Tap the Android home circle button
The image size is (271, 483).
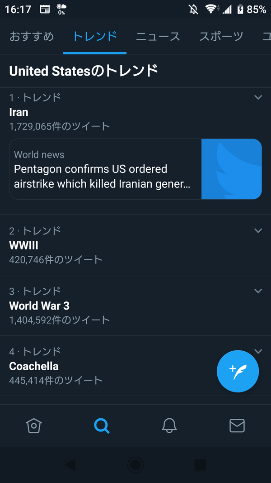click(x=135, y=464)
